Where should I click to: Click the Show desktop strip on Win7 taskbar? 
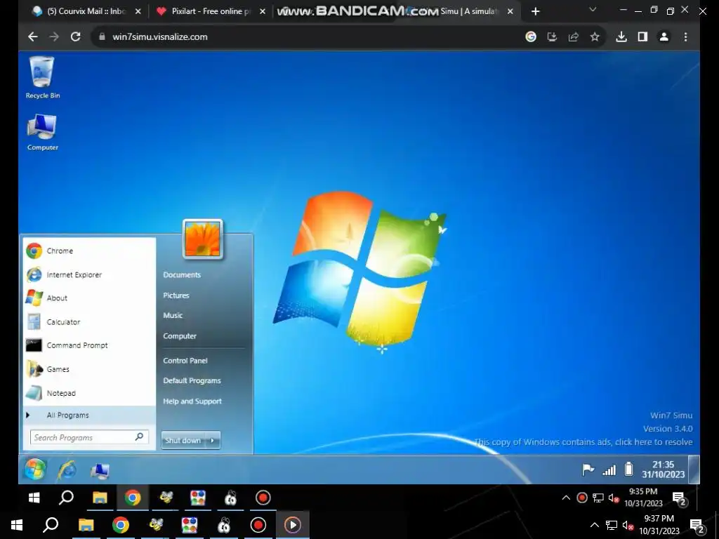tap(694, 470)
